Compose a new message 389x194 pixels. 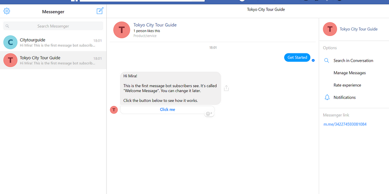coord(100,11)
